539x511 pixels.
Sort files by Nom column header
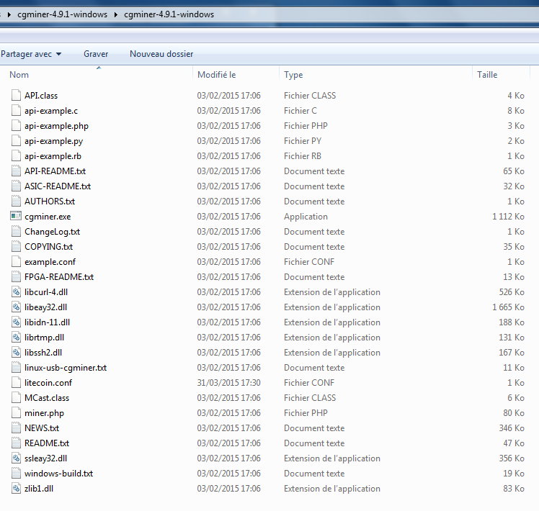pos(19,75)
